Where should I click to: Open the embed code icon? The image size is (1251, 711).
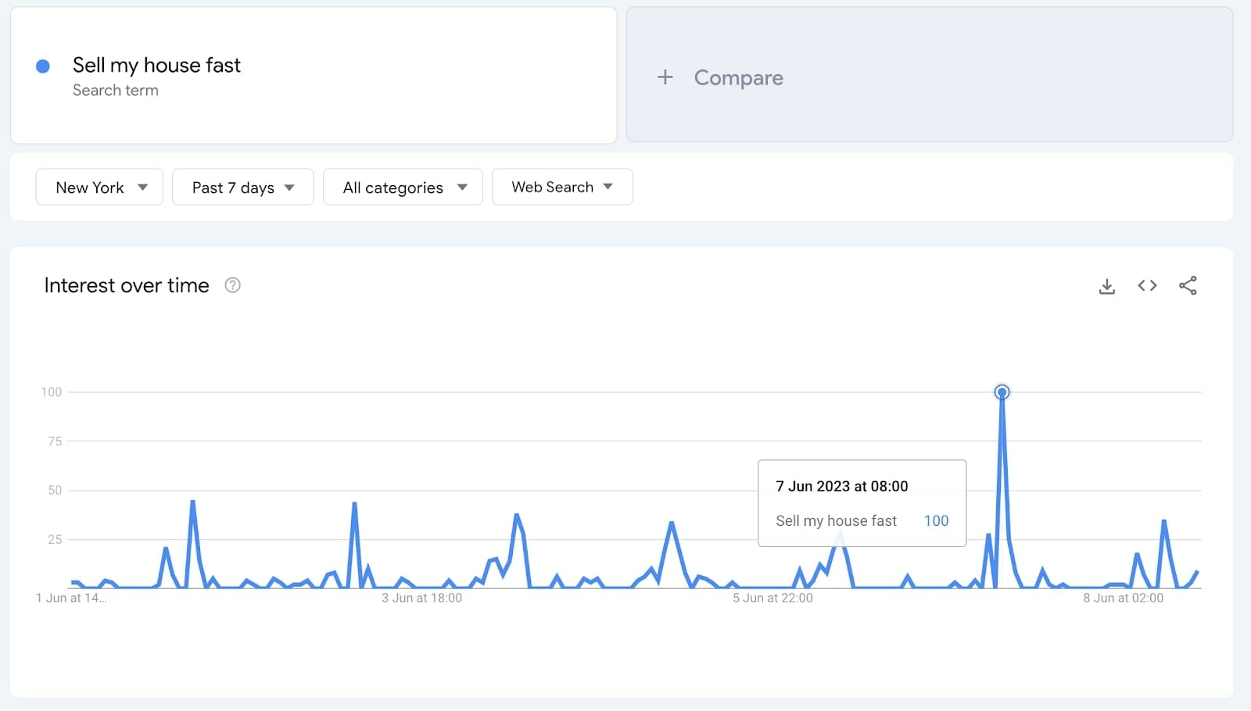click(x=1147, y=286)
